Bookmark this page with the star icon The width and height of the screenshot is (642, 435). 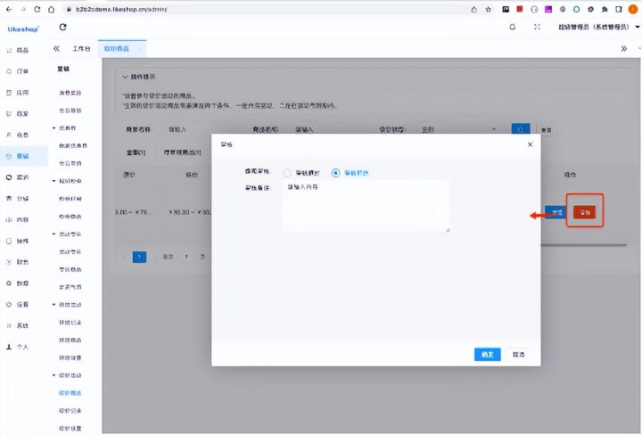tap(488, 9)
